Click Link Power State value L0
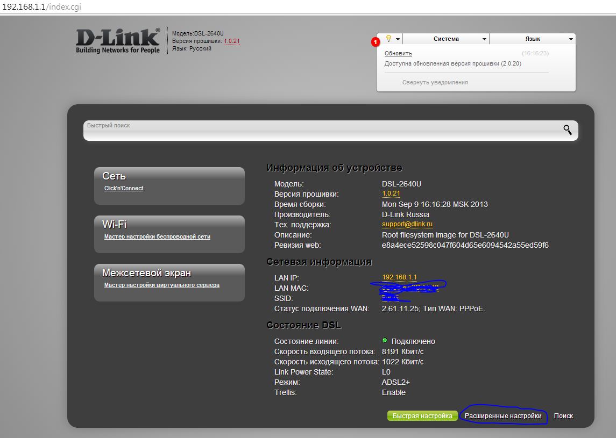 [x=386, y=372]
